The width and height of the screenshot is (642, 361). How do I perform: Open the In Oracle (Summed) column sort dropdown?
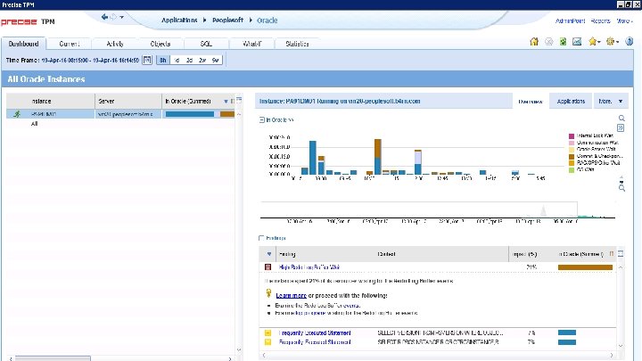(226, 101)
